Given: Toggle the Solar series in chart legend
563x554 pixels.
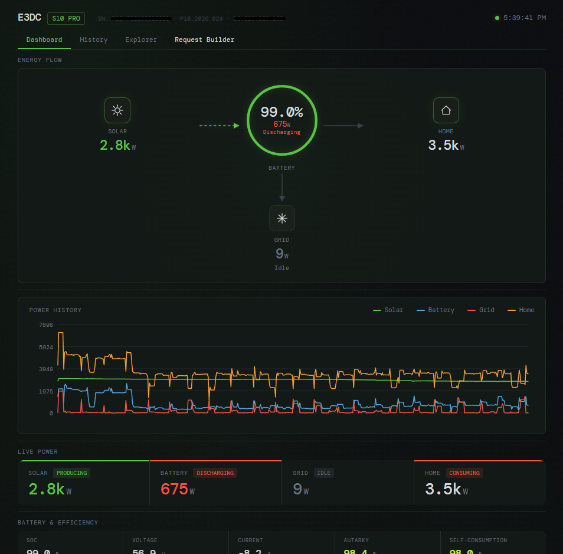Looking at the screenshot, I should click(x=388, y=310).
